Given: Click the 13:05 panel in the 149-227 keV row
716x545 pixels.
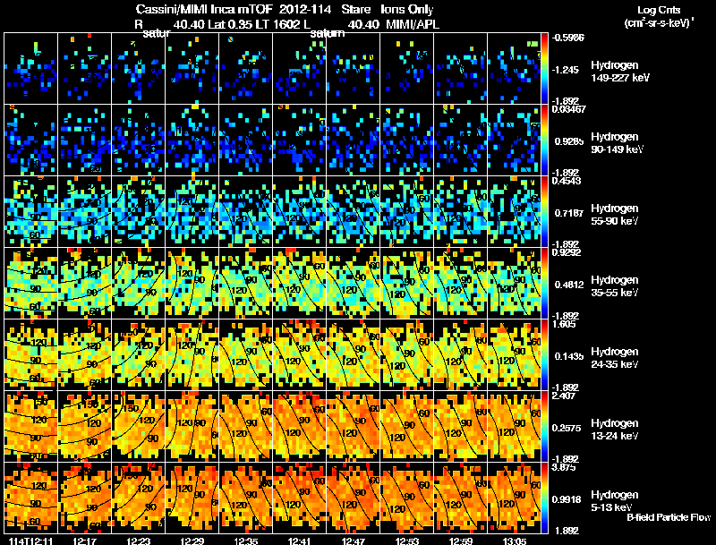Looking at the screenshot, I should (x=514, y=69).
